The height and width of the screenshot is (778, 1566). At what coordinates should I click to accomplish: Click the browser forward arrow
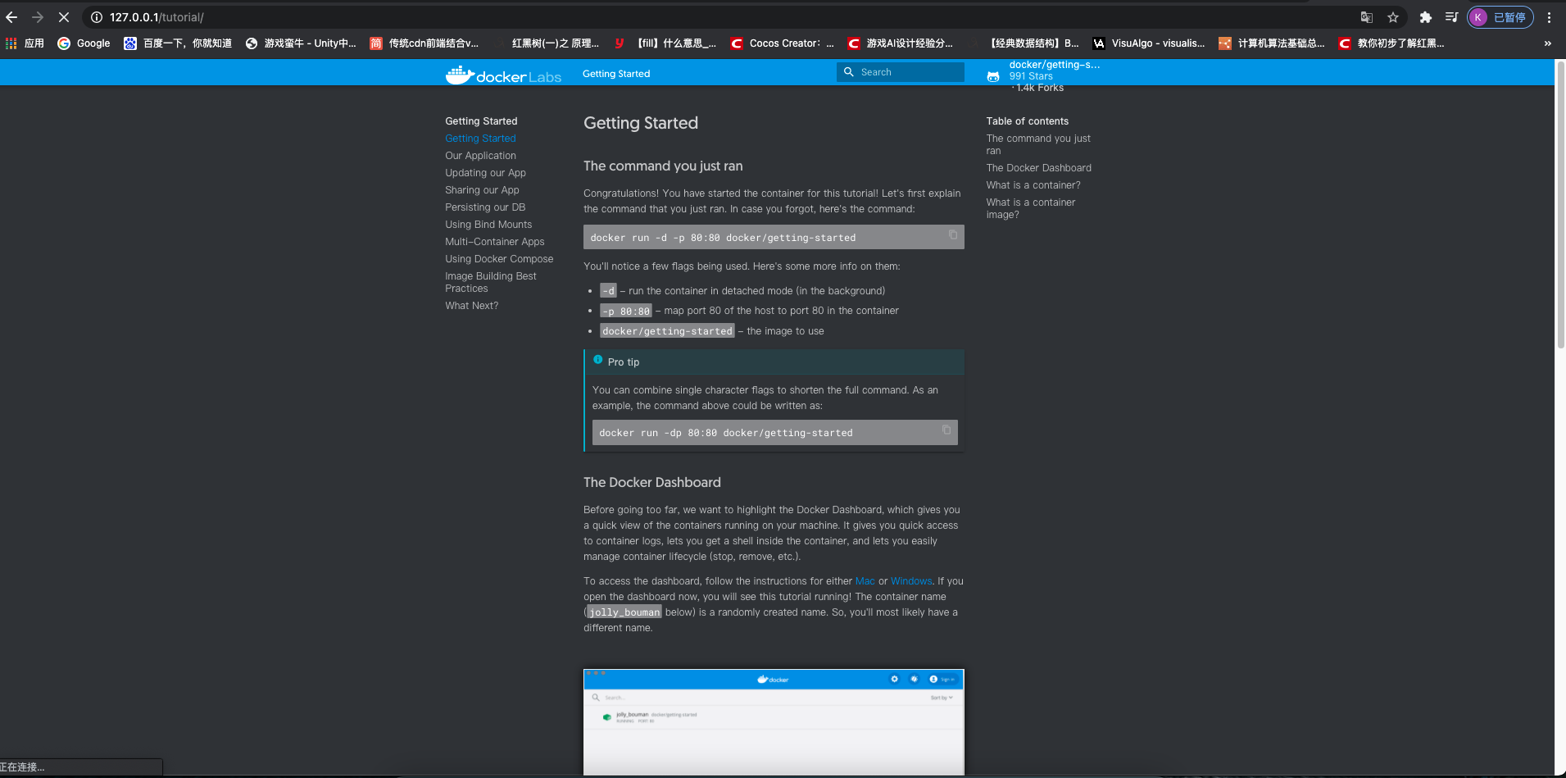click(x=38, y=17)
